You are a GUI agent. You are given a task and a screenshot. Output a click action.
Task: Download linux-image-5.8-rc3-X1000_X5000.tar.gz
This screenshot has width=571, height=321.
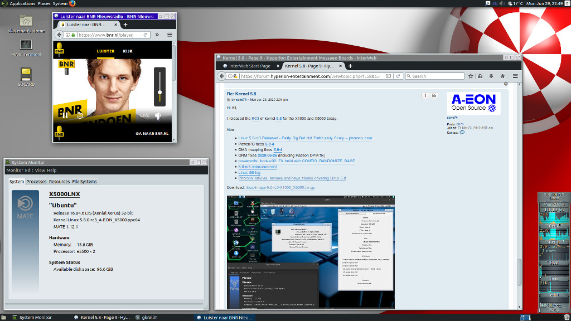tap(280, 187)
